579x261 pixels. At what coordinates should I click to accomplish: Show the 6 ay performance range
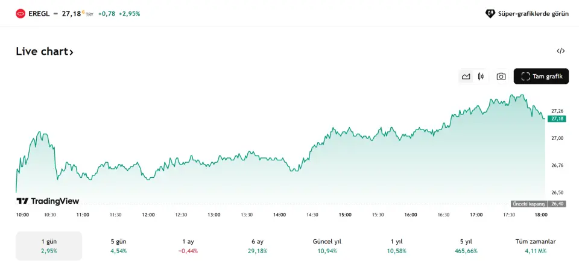coord(258,246)
